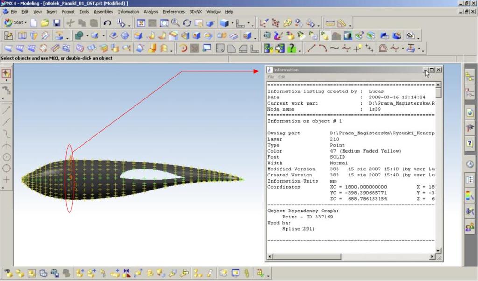Select the Extrude icon

pyautogui.click(x=22, y=35)
